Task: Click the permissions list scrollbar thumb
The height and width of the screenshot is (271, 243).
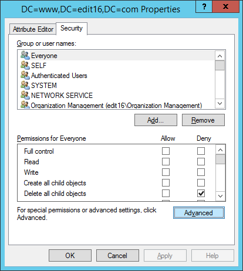Action: point(220,159)
